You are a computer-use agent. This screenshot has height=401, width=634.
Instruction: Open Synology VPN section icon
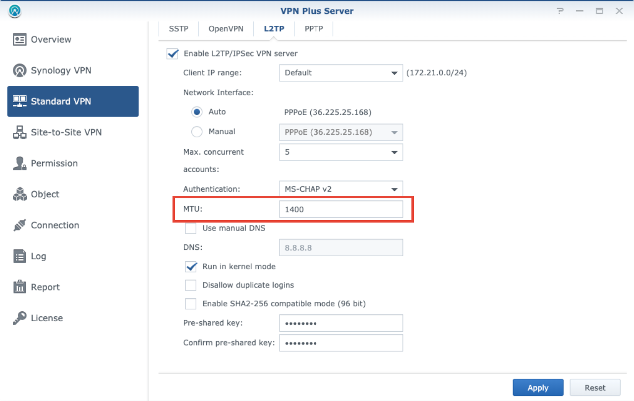19,70
